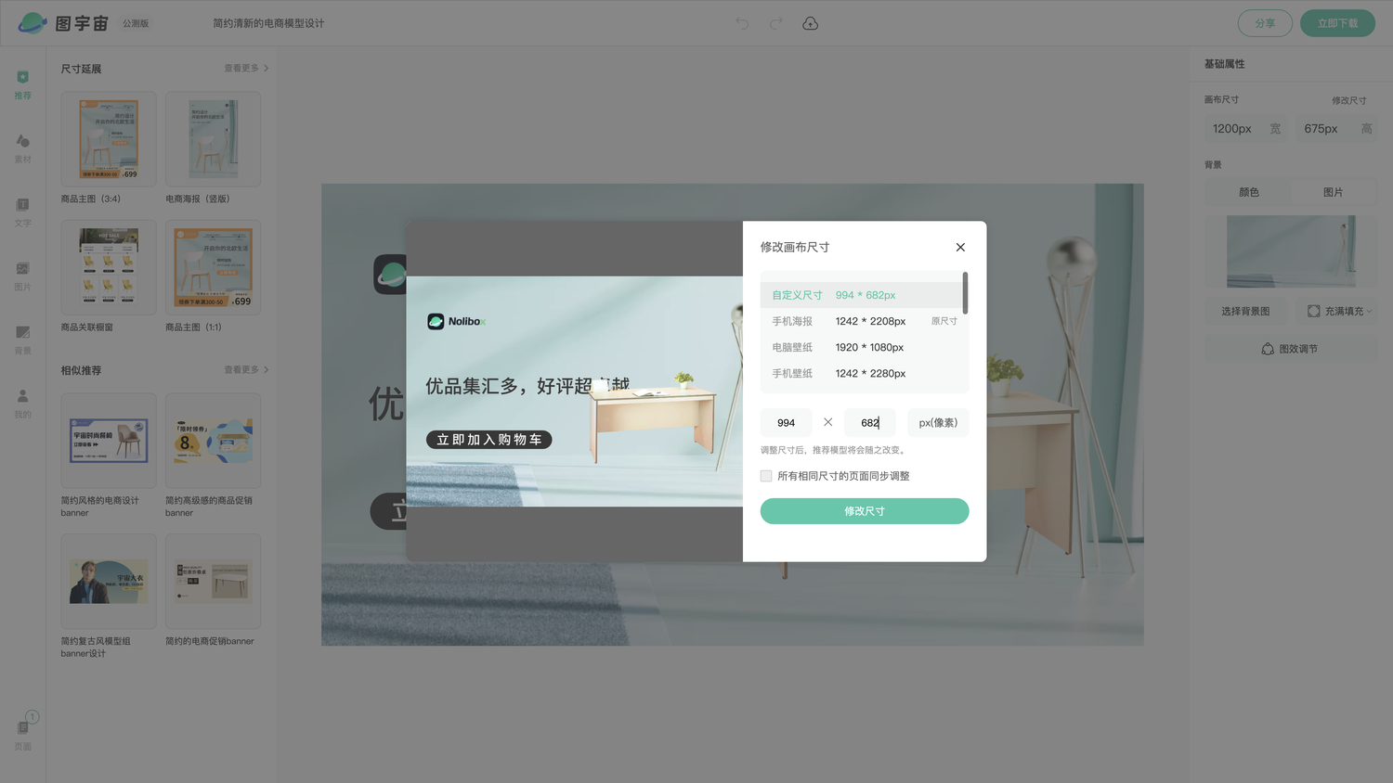The width and height of the screenshot is (1393, 783).
Task: Open the 简约高级感的商品促销 banner template
Action: (213, 441)
